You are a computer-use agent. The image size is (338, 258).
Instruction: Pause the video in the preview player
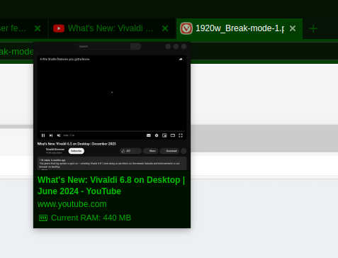43,135
